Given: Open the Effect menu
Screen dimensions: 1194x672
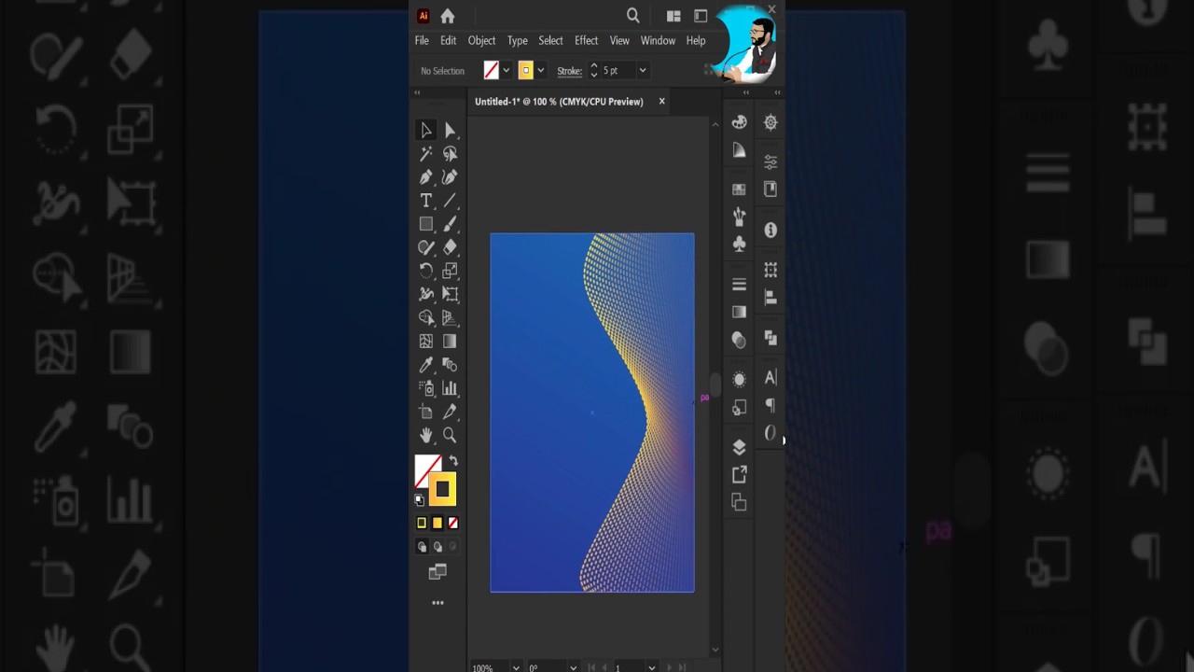Looking at the screenshot, I should click(x=586, y=41).
